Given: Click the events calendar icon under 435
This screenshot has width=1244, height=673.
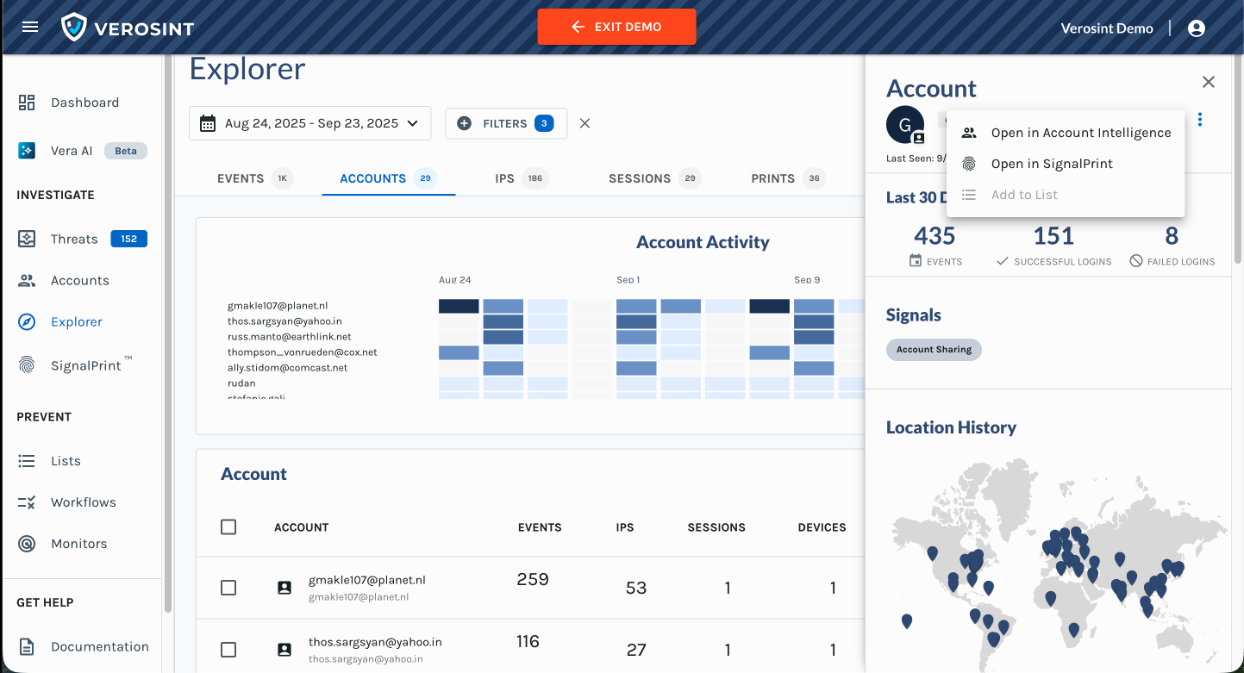Looking at the screenshot, I should click(916, 260).
